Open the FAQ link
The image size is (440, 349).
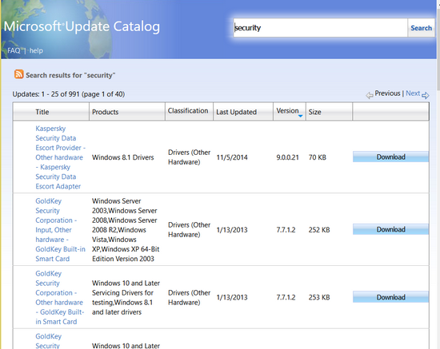(14, 50)
